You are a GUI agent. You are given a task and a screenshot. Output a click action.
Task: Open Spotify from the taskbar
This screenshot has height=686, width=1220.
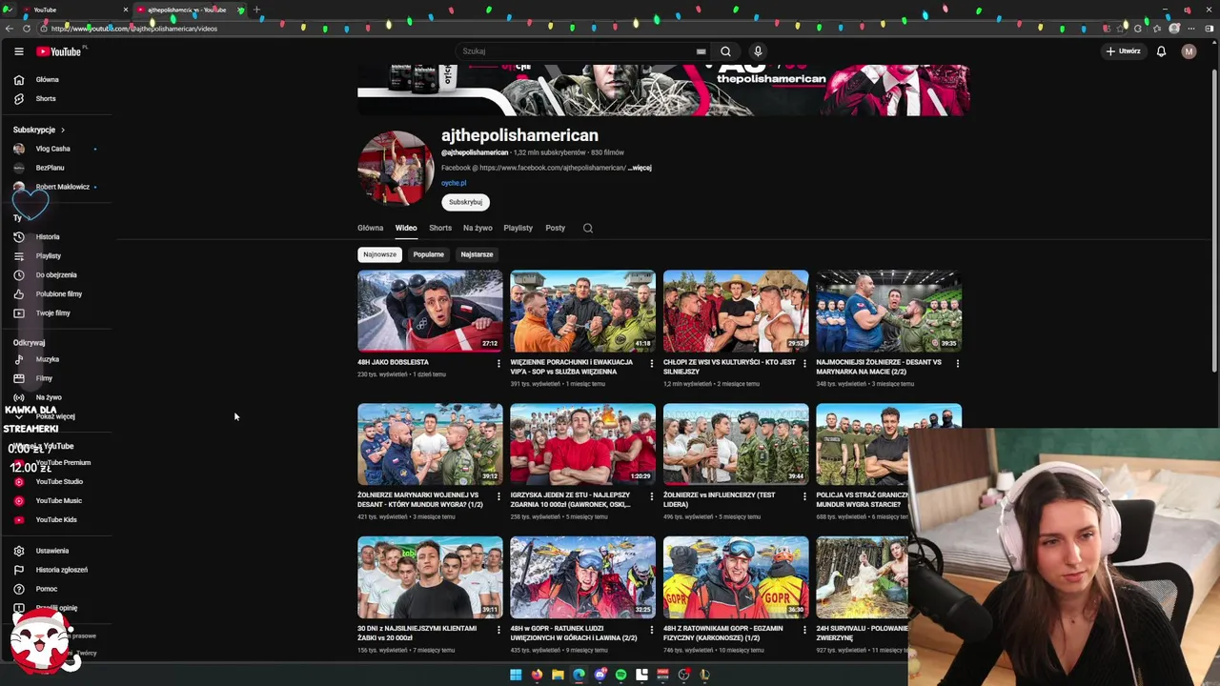tap(620, 675)
